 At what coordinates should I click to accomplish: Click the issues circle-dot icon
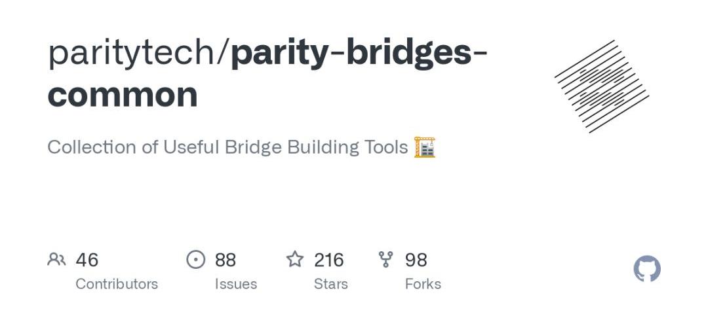click(x=196, y=260)
